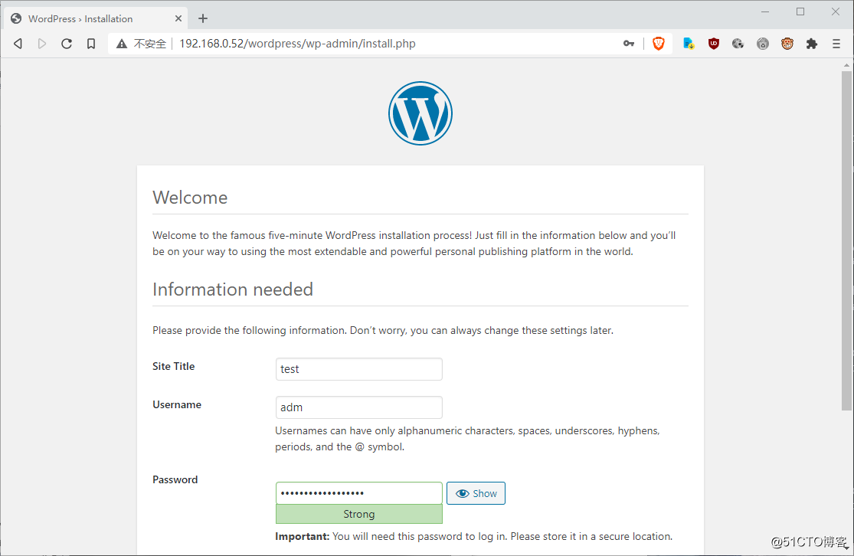Click the 'Usernames can have only alphanumeric' hint text

pyautogui.click(x=467, y=438)
